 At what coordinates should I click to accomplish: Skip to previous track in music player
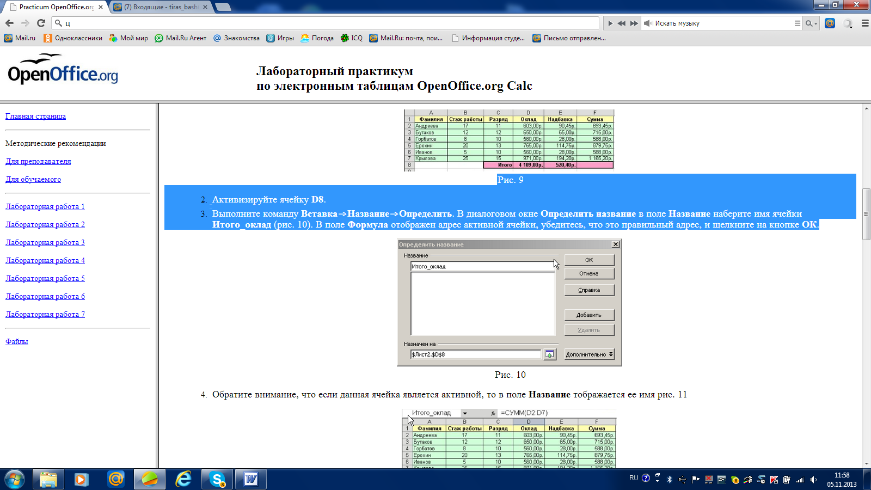[x=622, y=23]
